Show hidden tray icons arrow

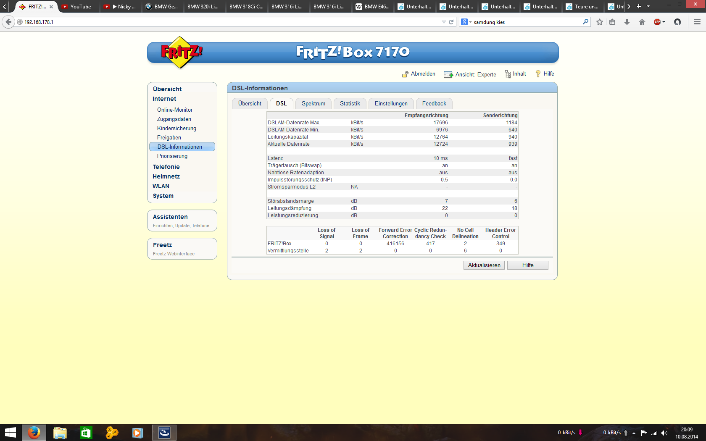coord(634,433)
